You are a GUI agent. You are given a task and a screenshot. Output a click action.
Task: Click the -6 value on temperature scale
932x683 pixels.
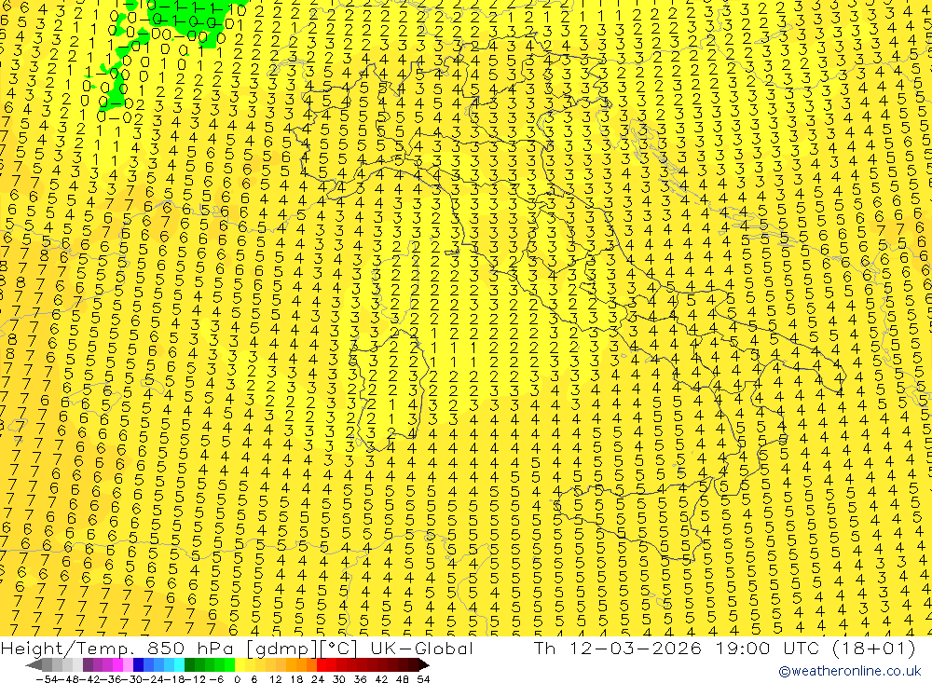click(x=216, y=679)
